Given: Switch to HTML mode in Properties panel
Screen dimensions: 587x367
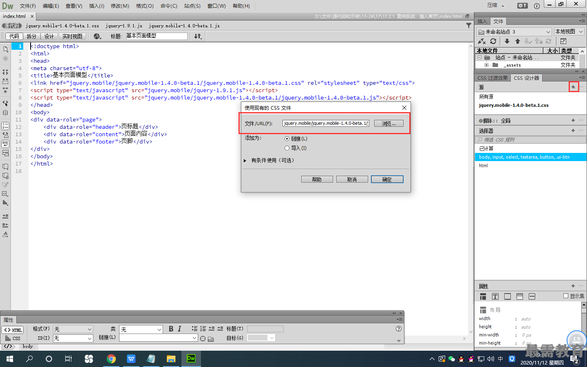Looking at the screenshot, I should [x=13, y=330].
